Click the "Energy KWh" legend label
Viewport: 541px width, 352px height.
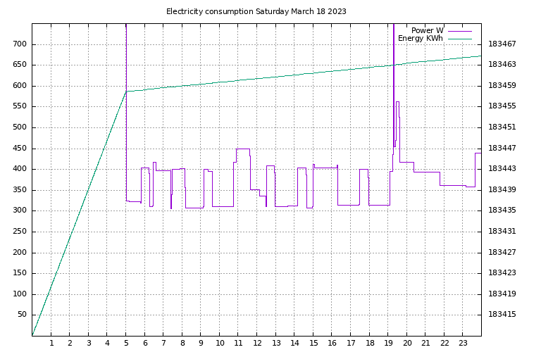(x=421, y=38)
